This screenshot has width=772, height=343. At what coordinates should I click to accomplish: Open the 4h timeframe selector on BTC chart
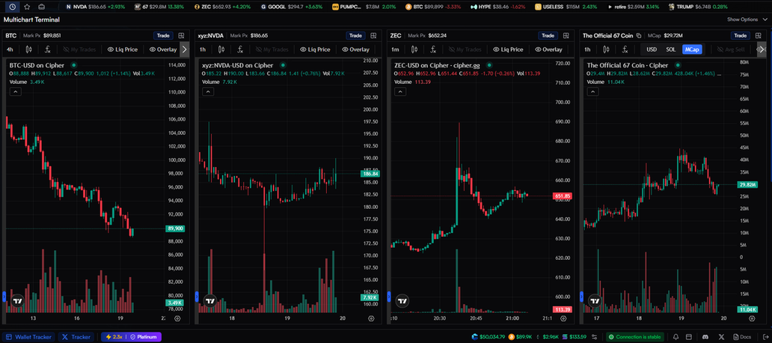pos(10,49)
